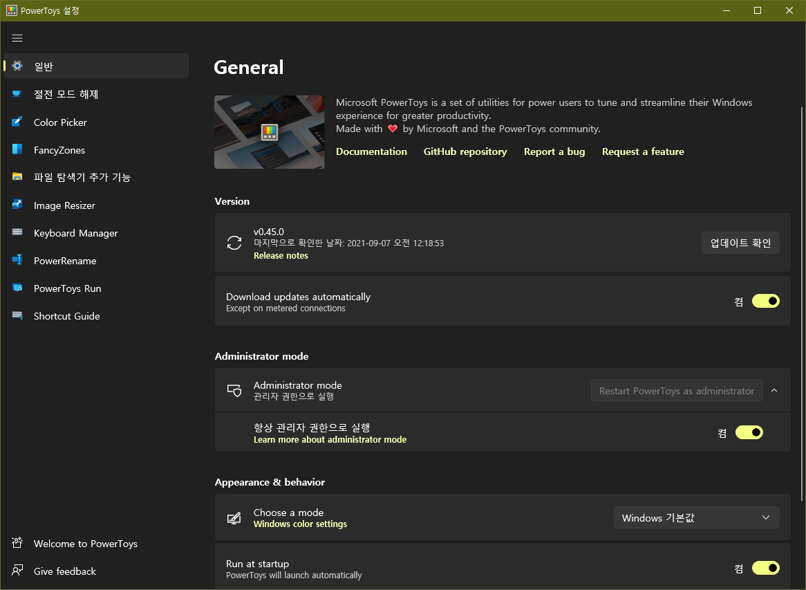Click the General page heading
This screenshot has height=590, width=806.
coord(249,67)
